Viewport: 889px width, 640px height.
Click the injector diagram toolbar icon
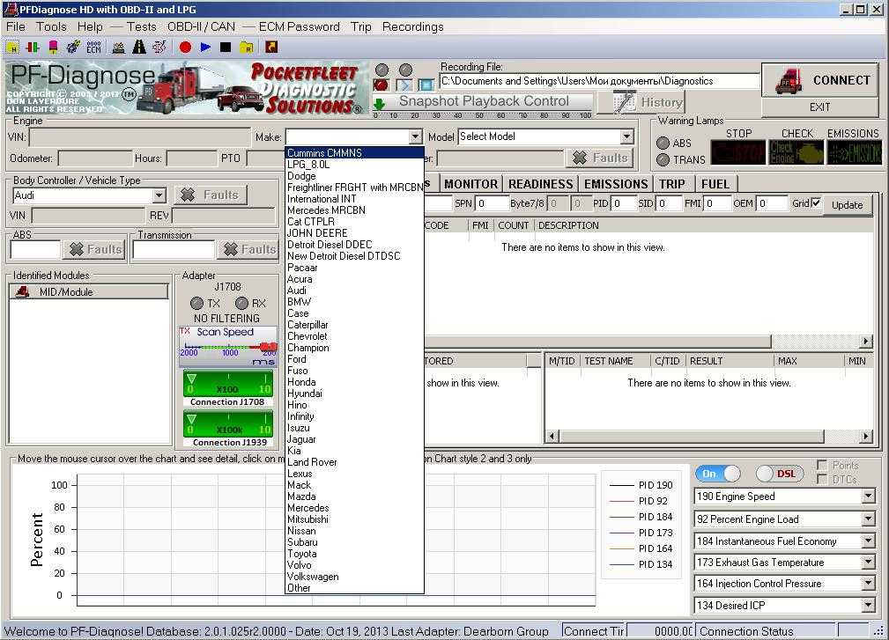tap(159, 48)
